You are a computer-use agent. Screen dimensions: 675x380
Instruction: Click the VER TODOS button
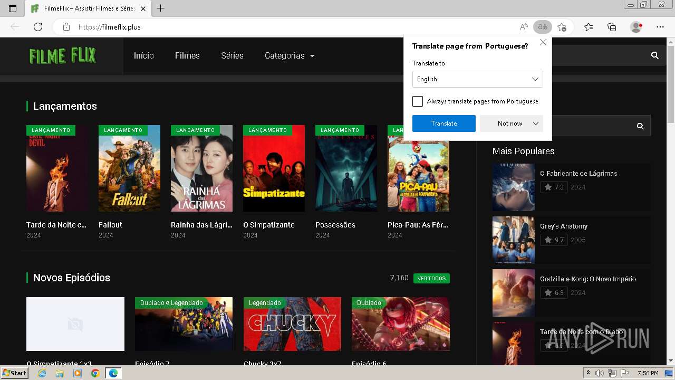pos(431,278)
